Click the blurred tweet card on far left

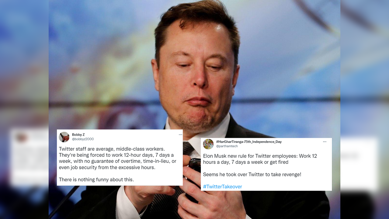29,157
